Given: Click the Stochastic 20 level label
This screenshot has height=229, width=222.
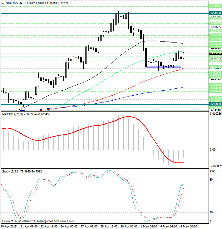Looking at the screenshot, I should [211, 212].
